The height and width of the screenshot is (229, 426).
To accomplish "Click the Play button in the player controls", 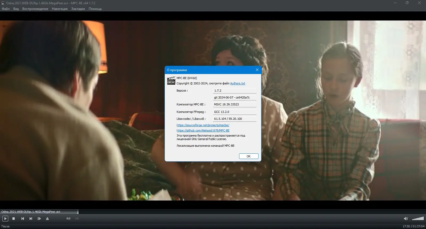I will click(5, 219).
